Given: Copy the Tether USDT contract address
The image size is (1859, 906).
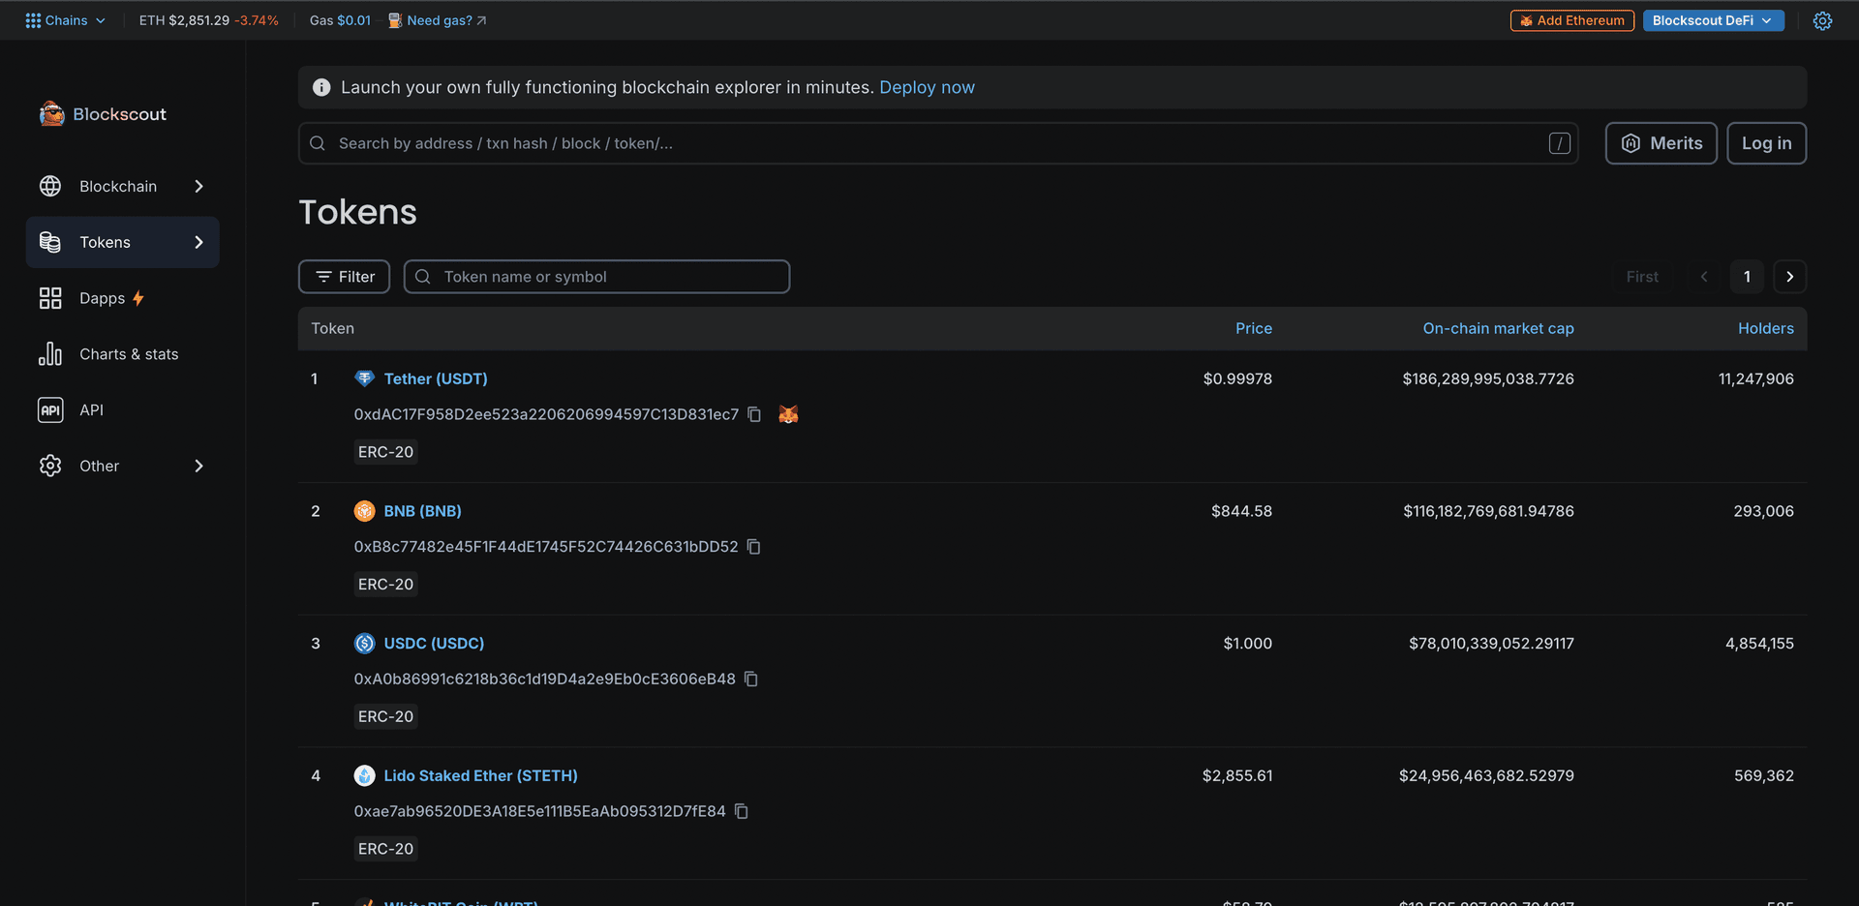Looking at the screenshot, I should click(x=754, y=414).
